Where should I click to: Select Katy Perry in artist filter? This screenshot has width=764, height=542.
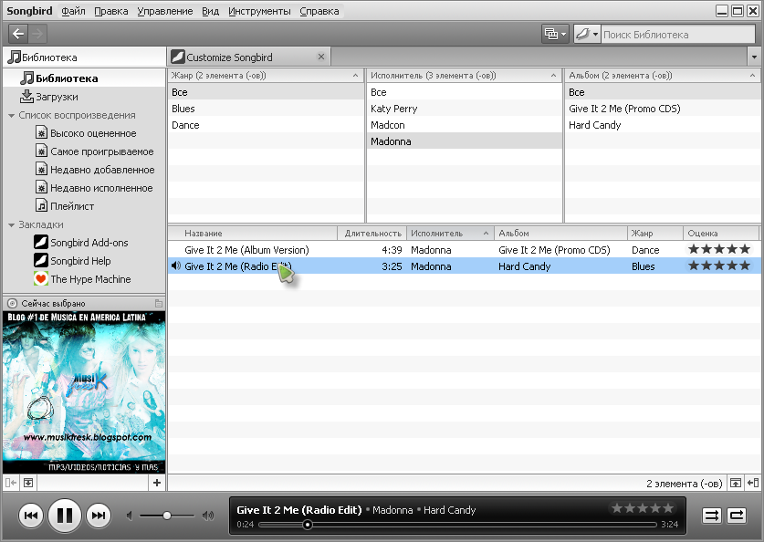coord(465,109)
